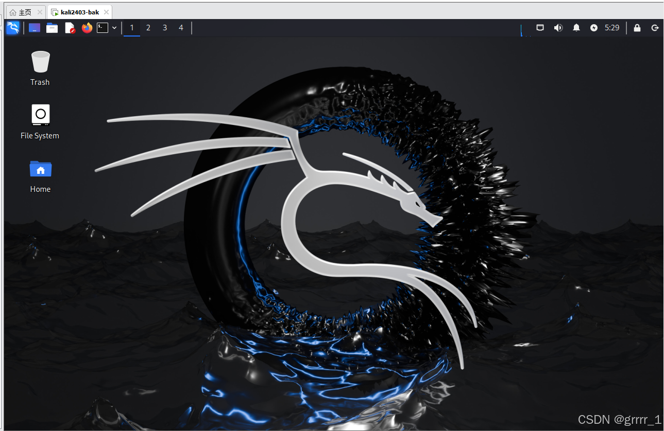Select the Home folder desktop icon
Image resolution: width=664 pixels, height=431 pixels.
click(40, 176)
